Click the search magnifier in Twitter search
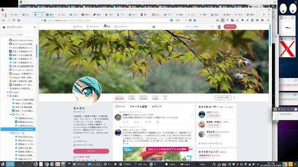Image resolution: width=298 pixels, height=167 pixels. coord(212,27)
